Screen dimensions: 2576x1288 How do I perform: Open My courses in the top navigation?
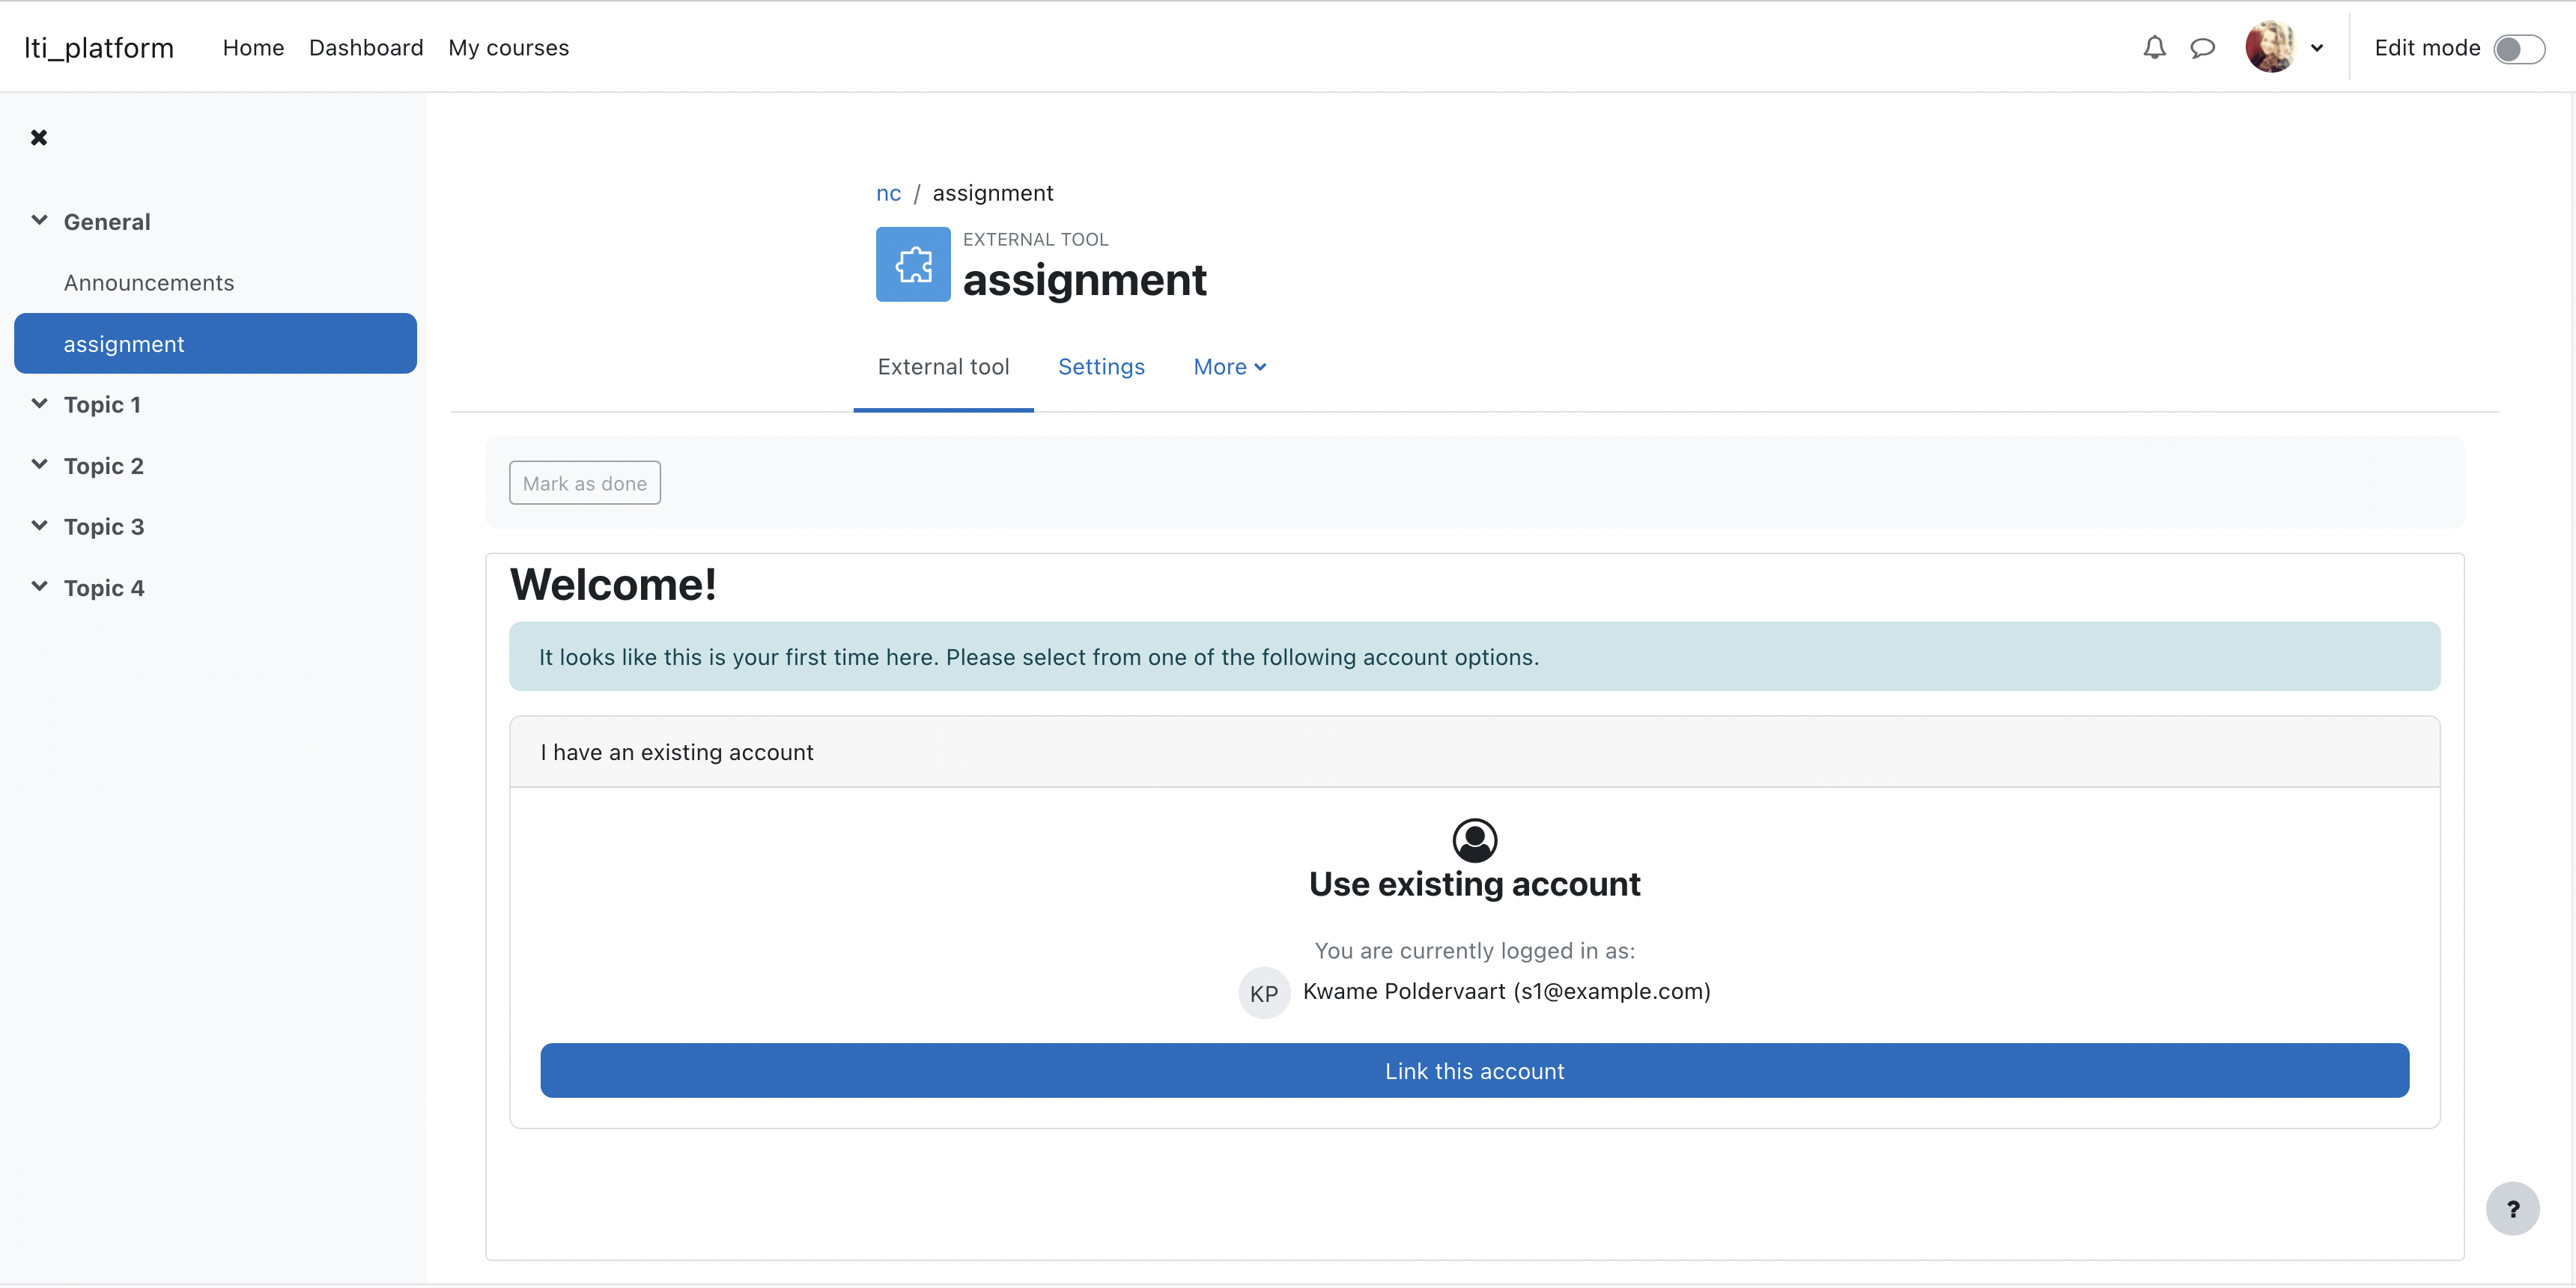tap(508, 48)
